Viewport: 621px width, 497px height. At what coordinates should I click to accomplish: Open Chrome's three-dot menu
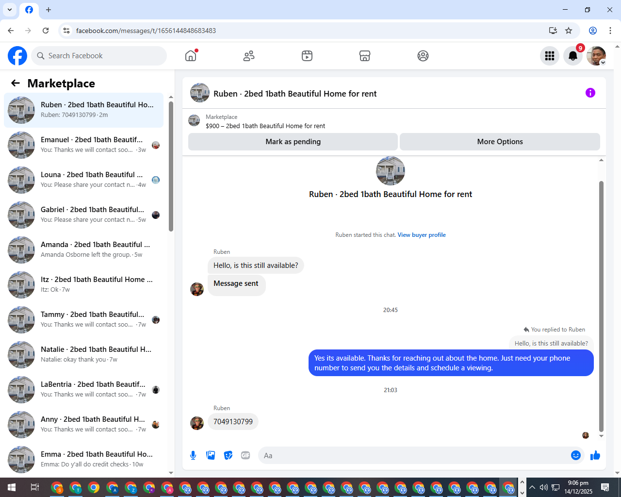tap(610, 31)
